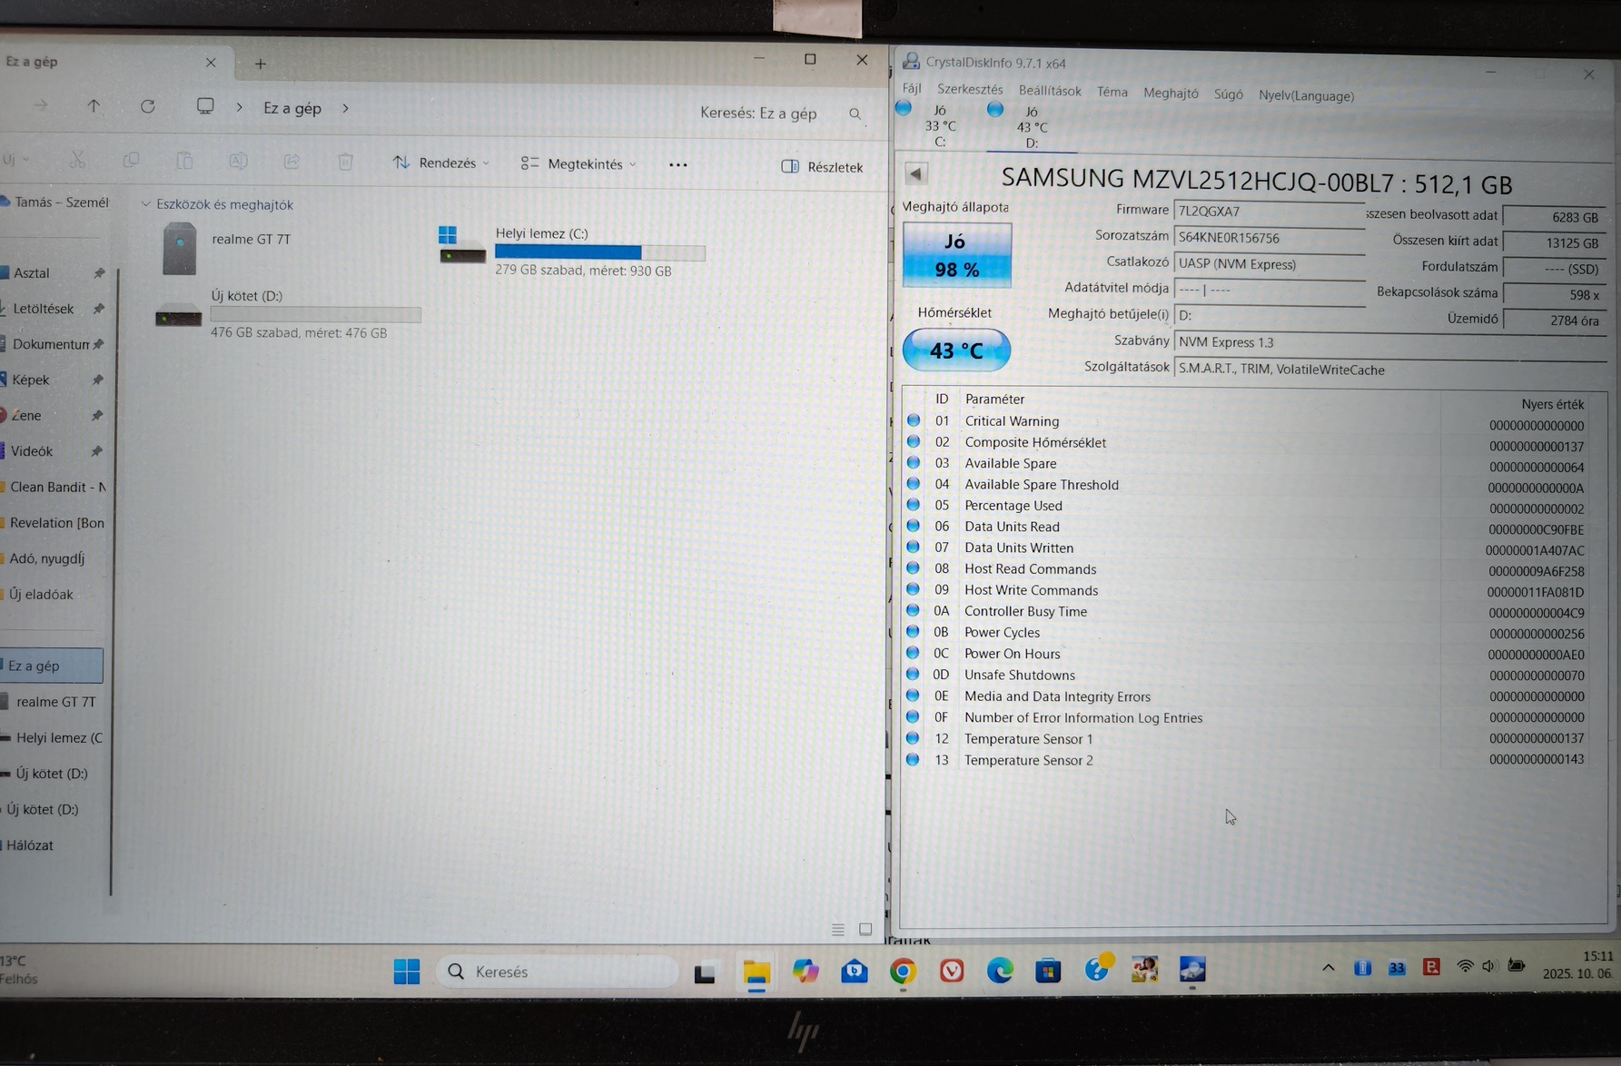Viewport: 1621px width, 1066px height.
Task: Show hidden tray icons with the chevron
Action: coord(1328,968)
